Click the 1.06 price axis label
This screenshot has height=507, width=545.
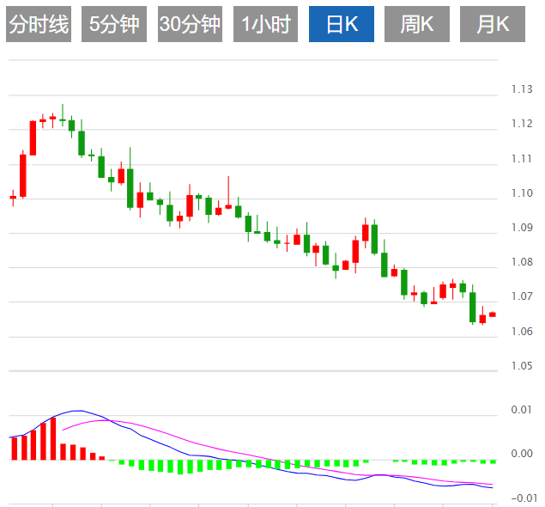(x=522, y=332)
